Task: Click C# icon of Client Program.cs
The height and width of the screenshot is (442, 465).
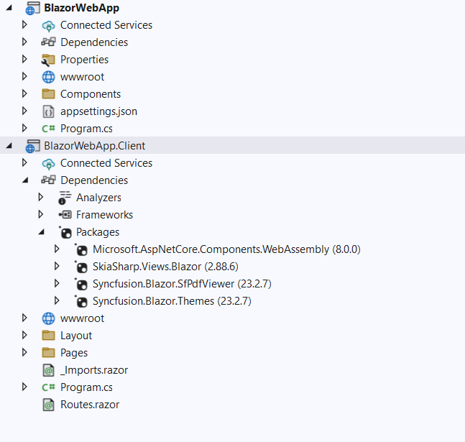Action: click(x=48, y=387)
